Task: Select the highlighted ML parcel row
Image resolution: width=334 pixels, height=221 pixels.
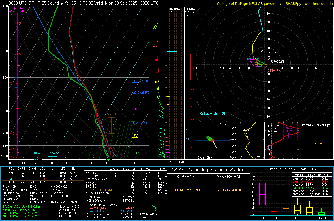Action: pos(43,179)
